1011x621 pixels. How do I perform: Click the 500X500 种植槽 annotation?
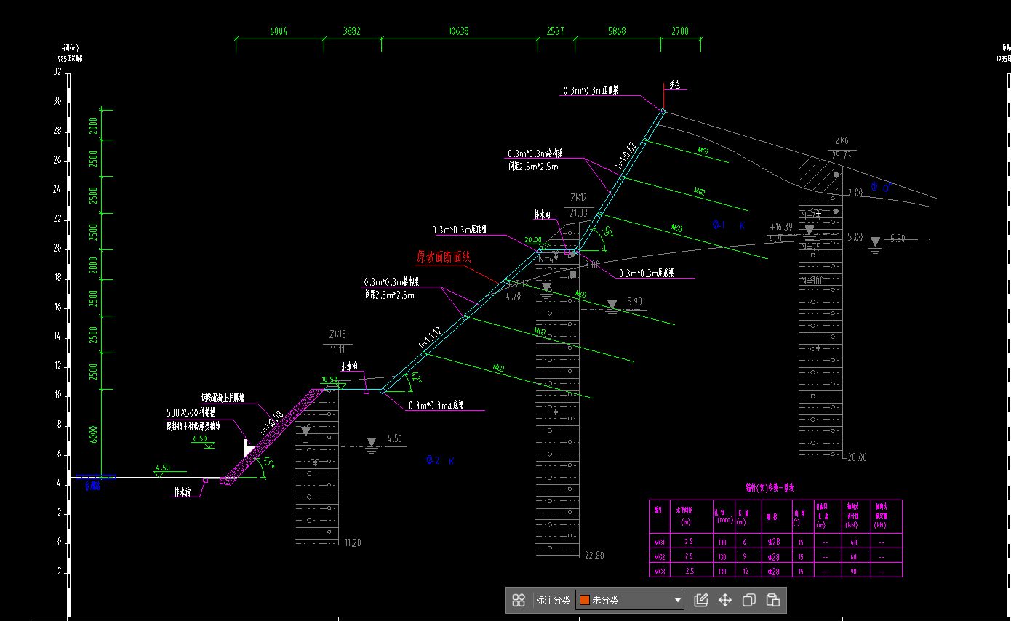[193, 413]
